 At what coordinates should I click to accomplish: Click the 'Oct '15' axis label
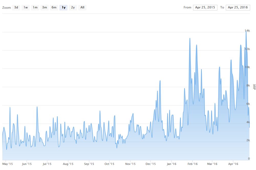pyautogui.click(x=109, y=164)
